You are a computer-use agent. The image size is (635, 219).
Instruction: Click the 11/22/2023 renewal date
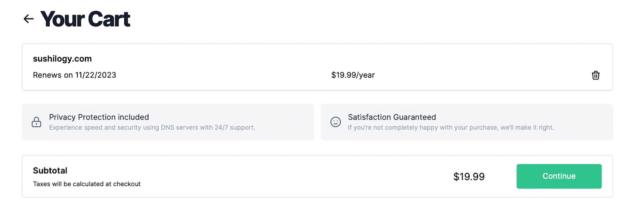96,75
